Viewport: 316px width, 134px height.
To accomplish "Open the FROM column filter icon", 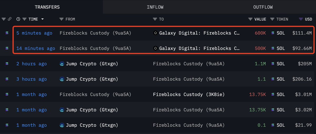I will click(61, 19).
